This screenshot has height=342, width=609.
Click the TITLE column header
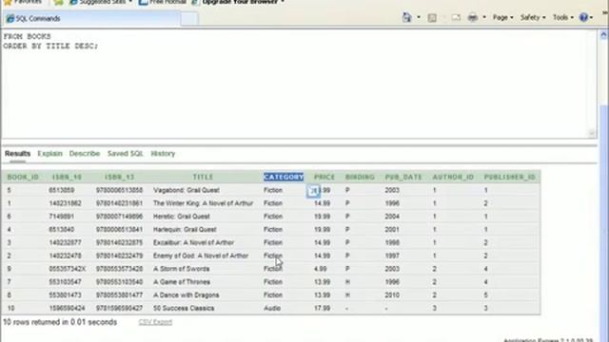point(203,178)
